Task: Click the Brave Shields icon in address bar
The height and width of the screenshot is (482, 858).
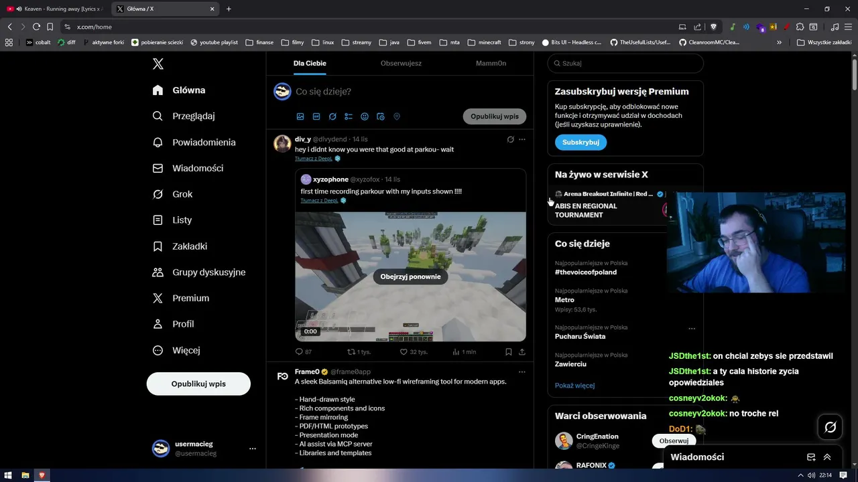Action: (713, 27)
